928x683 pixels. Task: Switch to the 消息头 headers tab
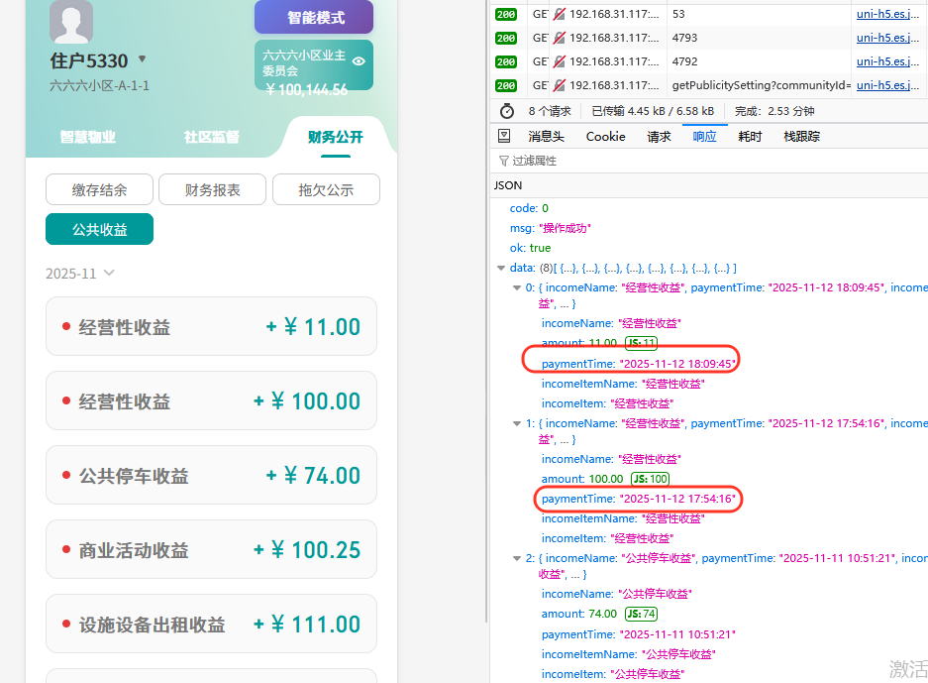[546, 136]
